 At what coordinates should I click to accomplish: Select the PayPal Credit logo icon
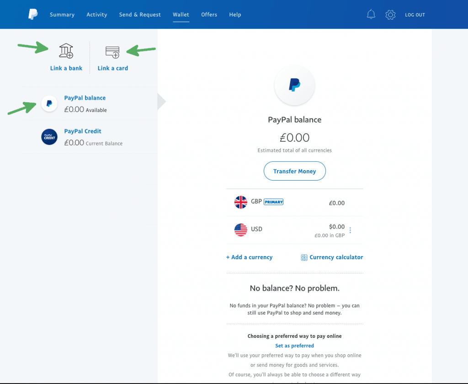[49, 137]
